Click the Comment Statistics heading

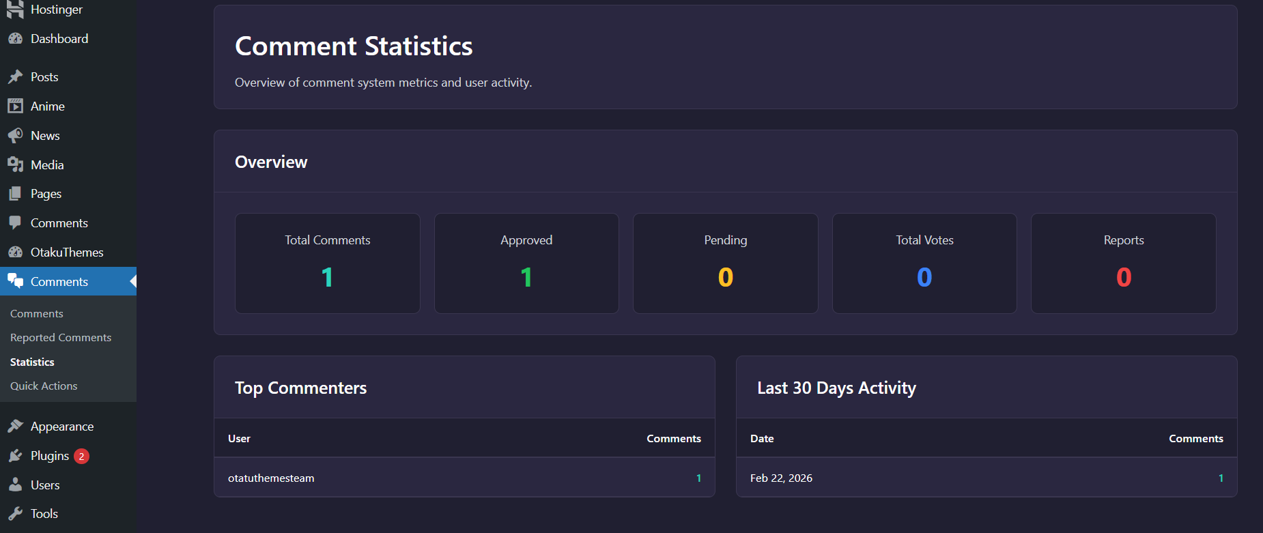[354, 46]
